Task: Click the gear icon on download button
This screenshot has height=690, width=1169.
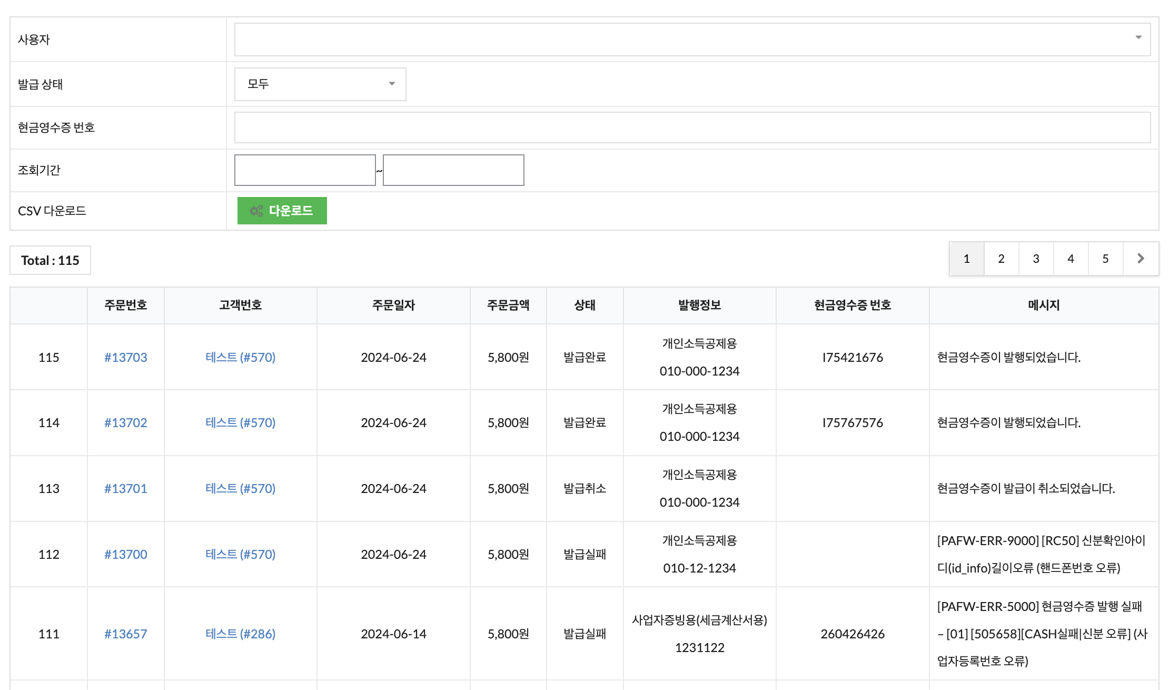Action: point(256,211)
